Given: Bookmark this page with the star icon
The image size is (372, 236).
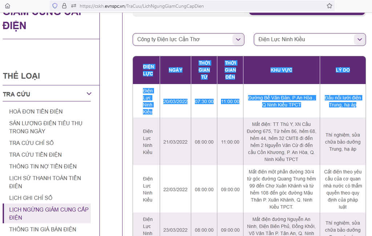Looking at the screenshot, I should point(329,6).
